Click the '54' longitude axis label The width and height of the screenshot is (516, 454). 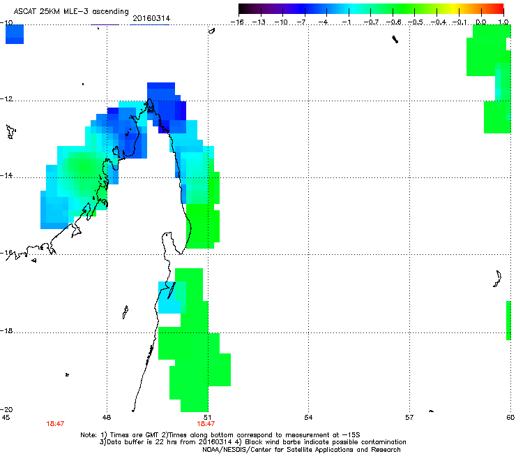point(308,418)
